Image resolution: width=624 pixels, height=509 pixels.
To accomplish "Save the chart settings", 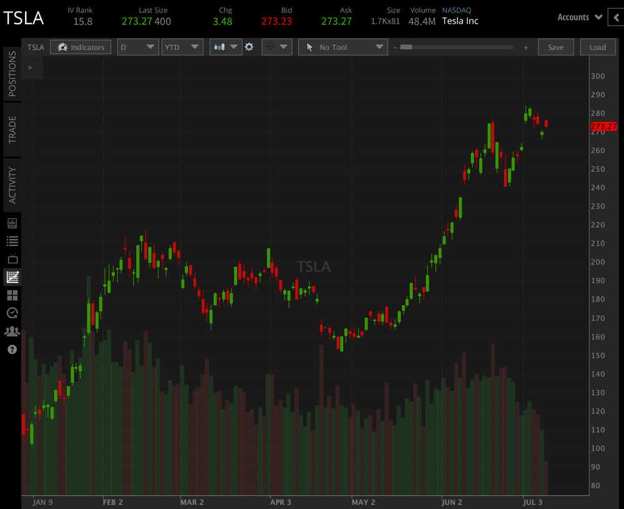I will click(x=555, y=47).
